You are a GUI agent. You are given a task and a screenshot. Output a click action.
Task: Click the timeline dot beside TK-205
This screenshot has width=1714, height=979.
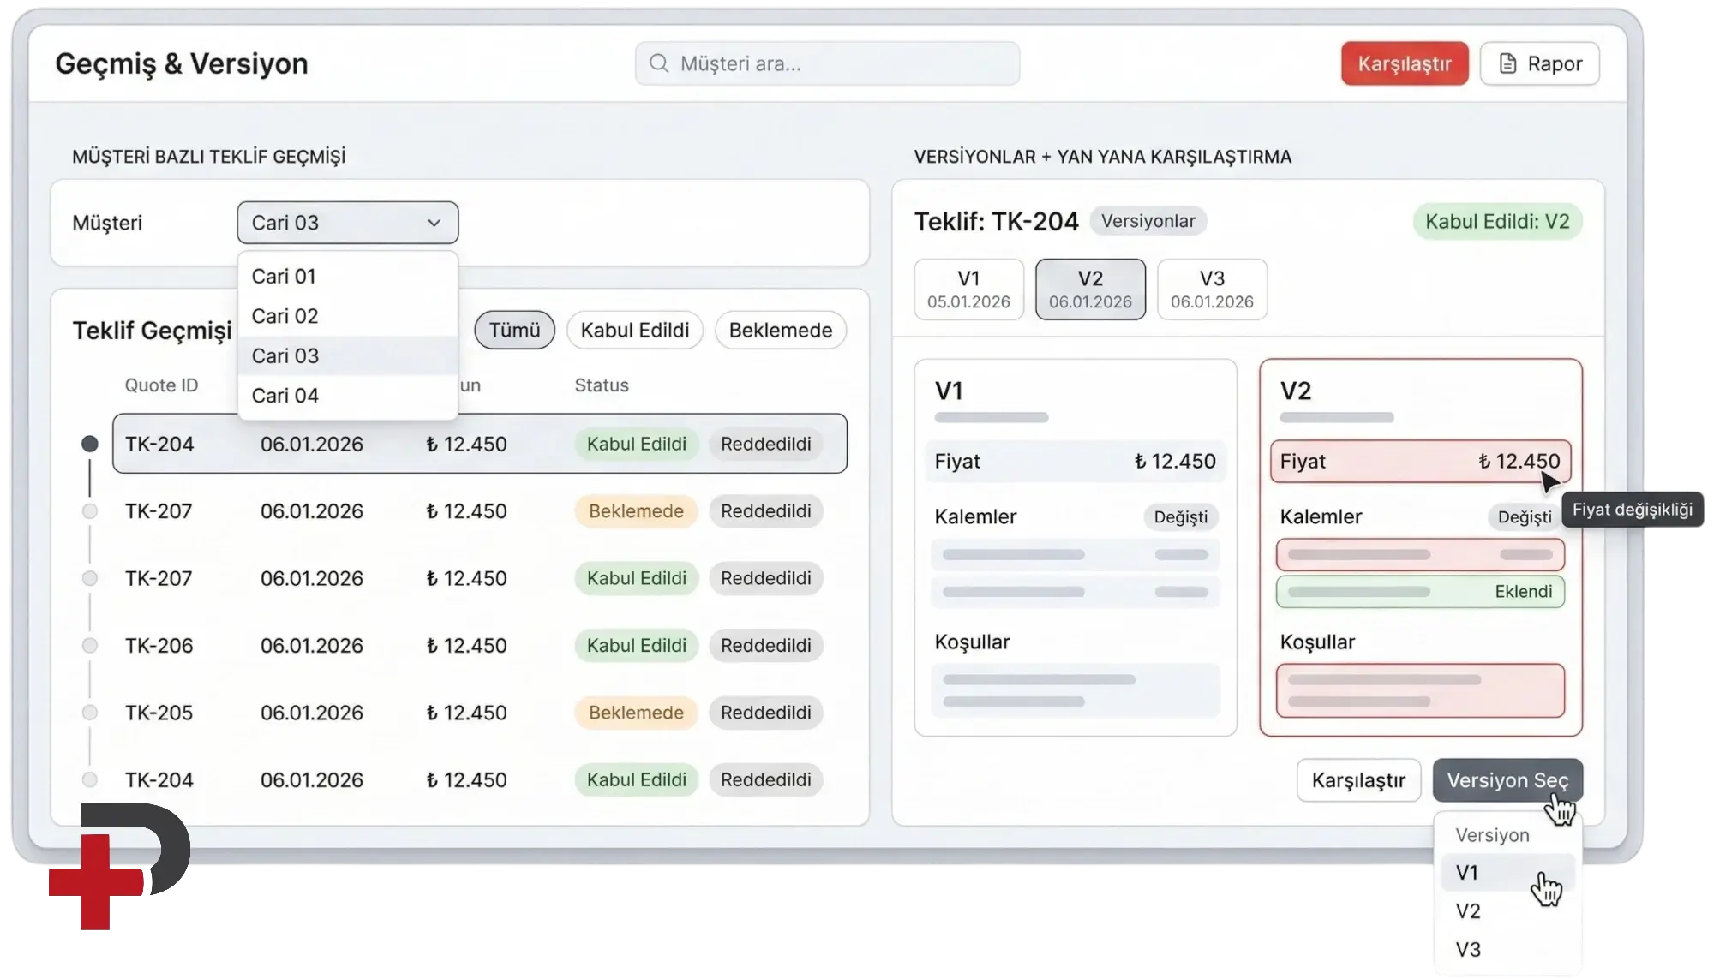[89, 713]
